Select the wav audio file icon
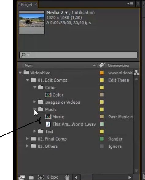The width and height of the screenshot is (145, 180). [x=48, y=124]
